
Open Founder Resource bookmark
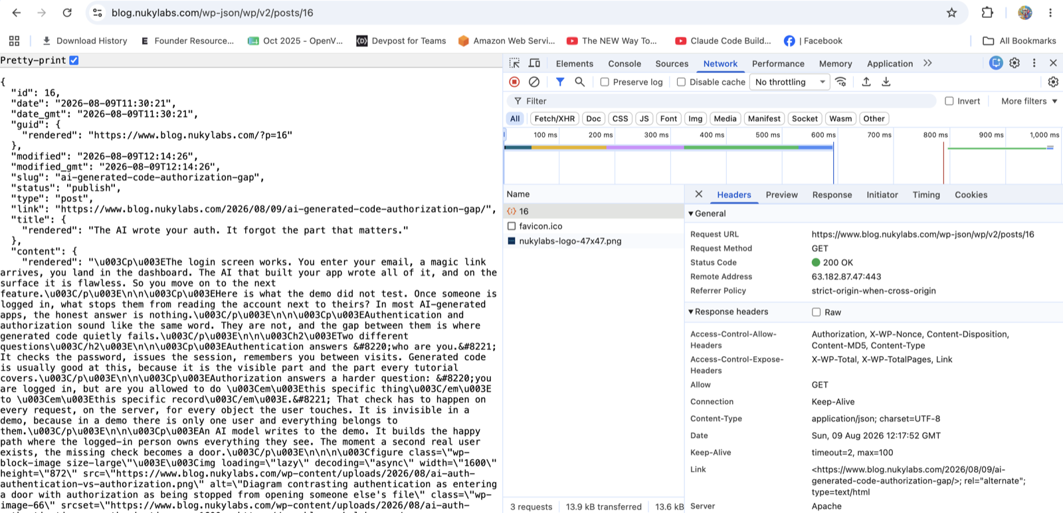point(187,41)
